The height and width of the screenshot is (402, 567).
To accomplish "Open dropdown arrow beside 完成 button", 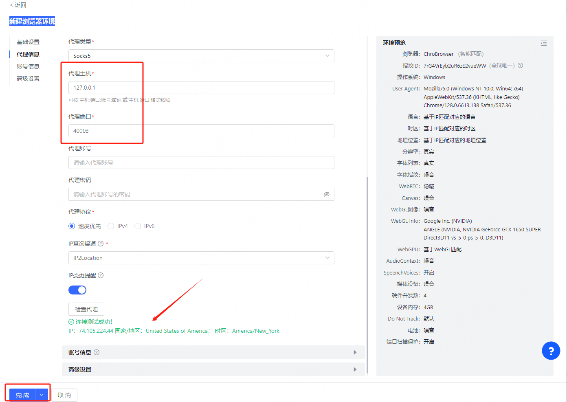I will coord(42,395).
